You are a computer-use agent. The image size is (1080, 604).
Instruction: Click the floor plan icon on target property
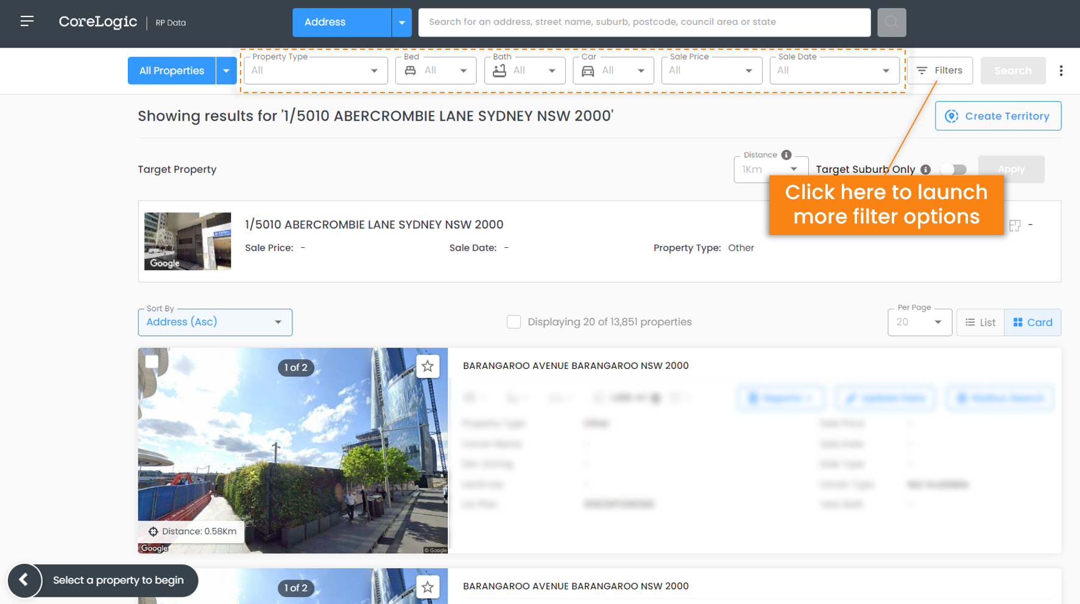[x=1015, y=226]
